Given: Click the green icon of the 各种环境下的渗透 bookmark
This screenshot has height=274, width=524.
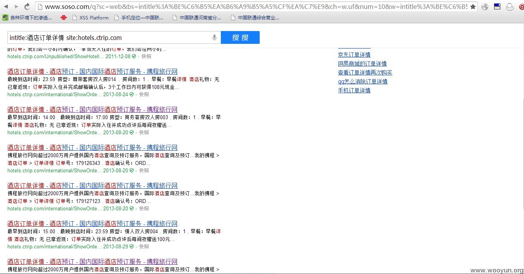Looking at the screenshot, I should point(5,17).
